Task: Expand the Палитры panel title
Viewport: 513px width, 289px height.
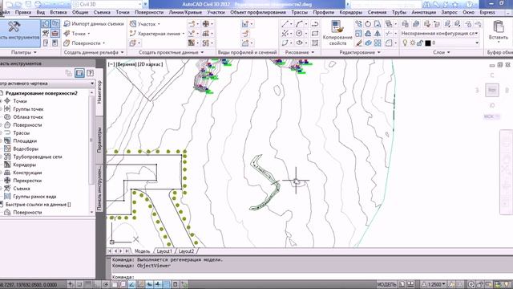Action: click(23, 52)
